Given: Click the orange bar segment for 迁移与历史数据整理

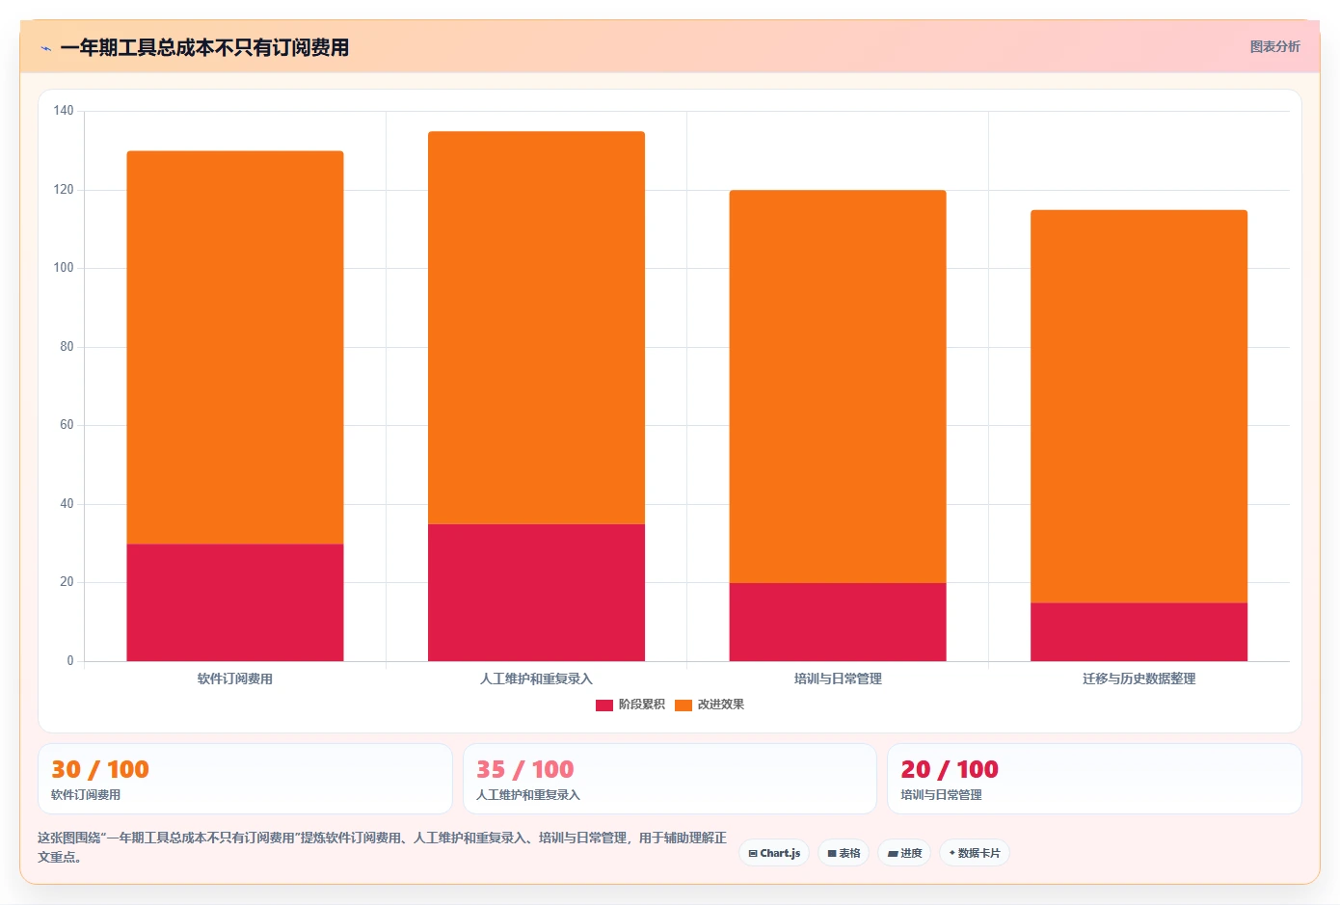Looking at the screenshot, I should coord(1139,407).
